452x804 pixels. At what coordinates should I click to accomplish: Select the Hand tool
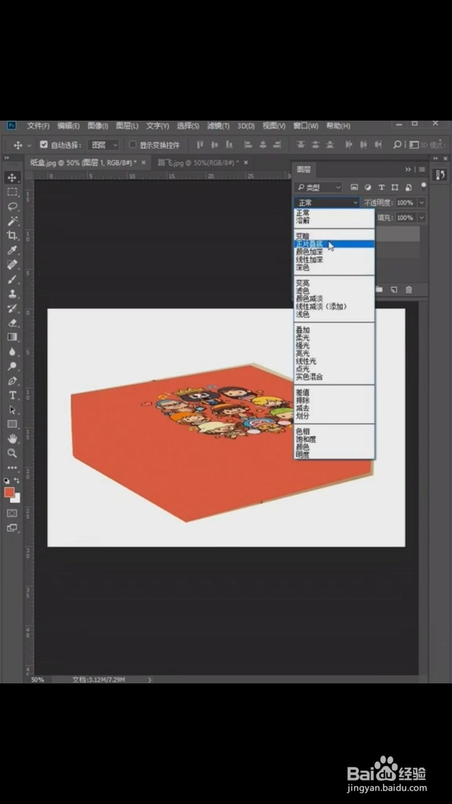tap(12, 438)
